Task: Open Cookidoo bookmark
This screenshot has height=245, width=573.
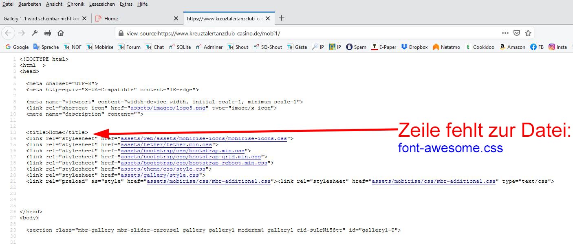Action: pos(480,47)
